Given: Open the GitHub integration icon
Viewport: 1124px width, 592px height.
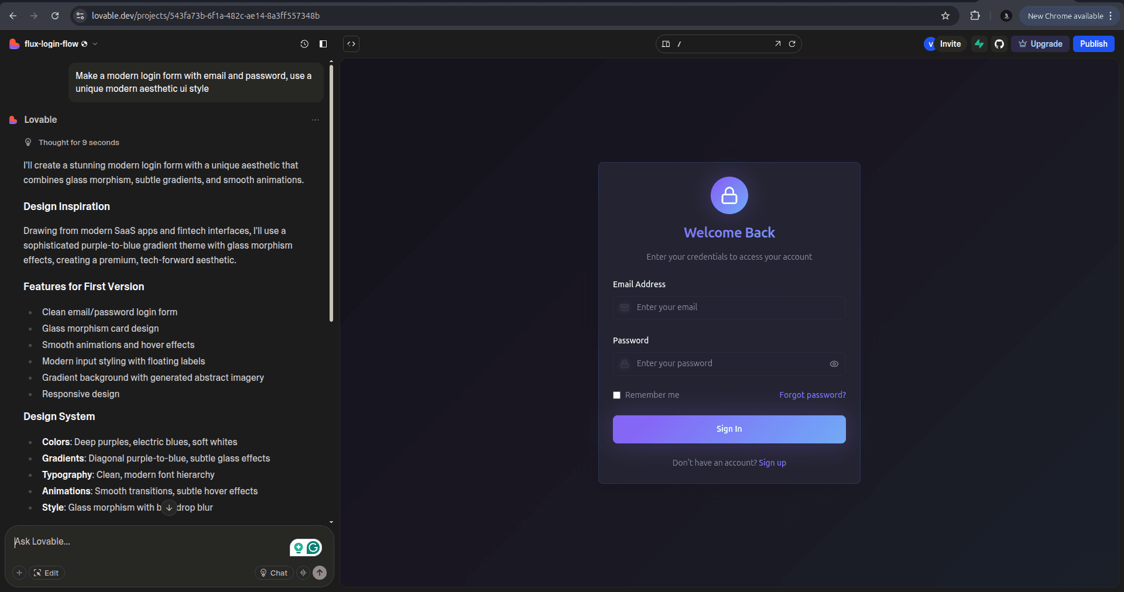Looking at the screenshot, I should click(x=999, y=44).
